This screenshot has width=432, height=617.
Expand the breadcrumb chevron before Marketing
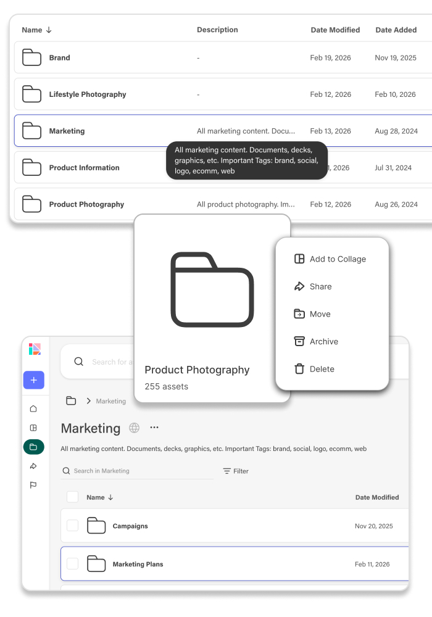coord(88,401)
